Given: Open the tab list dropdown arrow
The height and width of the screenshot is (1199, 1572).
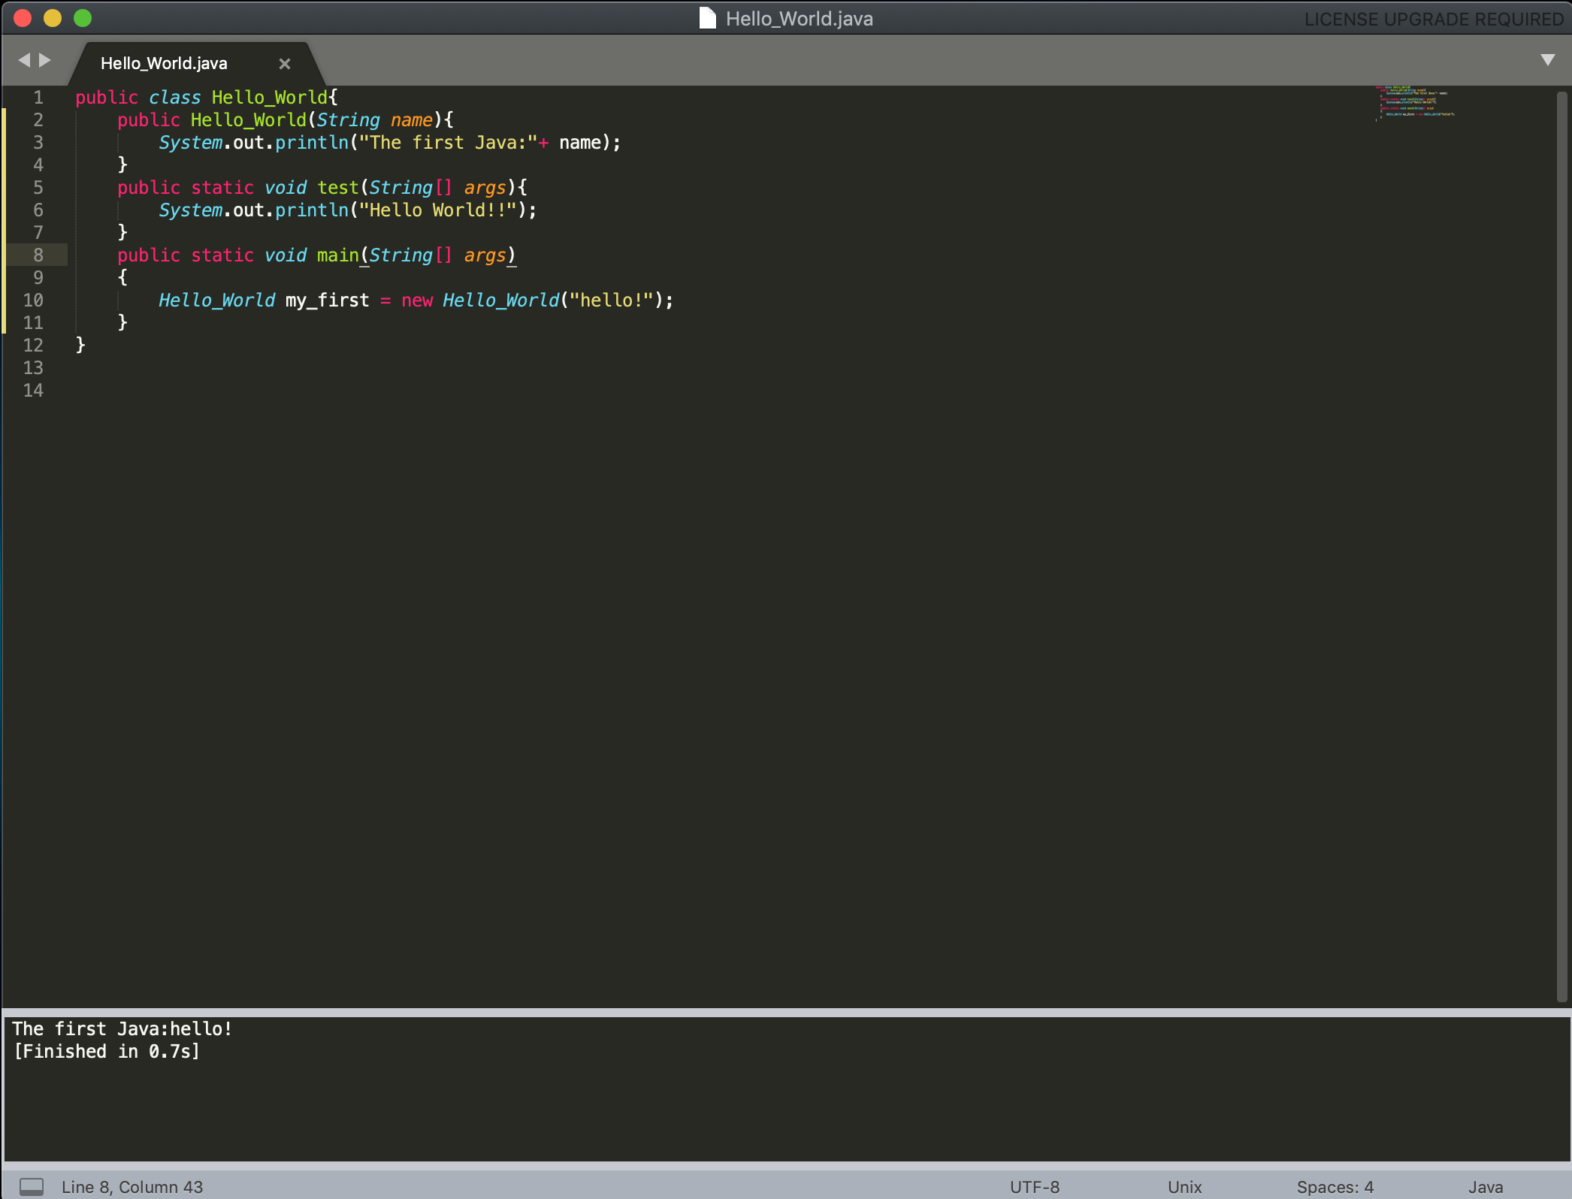Looking at the screenshot, I should (1547, 60).
